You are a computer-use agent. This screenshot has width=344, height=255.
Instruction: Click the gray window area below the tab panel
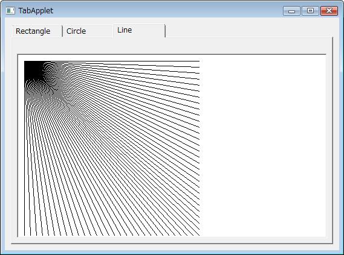tap(172, 247)
